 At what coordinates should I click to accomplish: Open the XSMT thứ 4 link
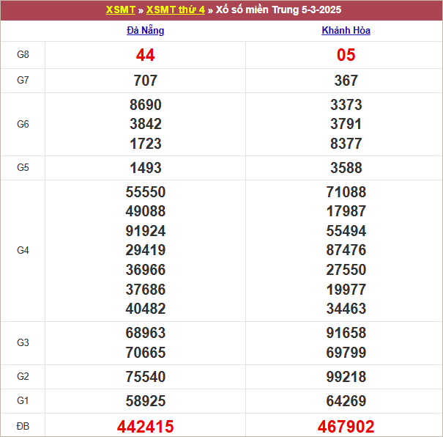[176, 10]
